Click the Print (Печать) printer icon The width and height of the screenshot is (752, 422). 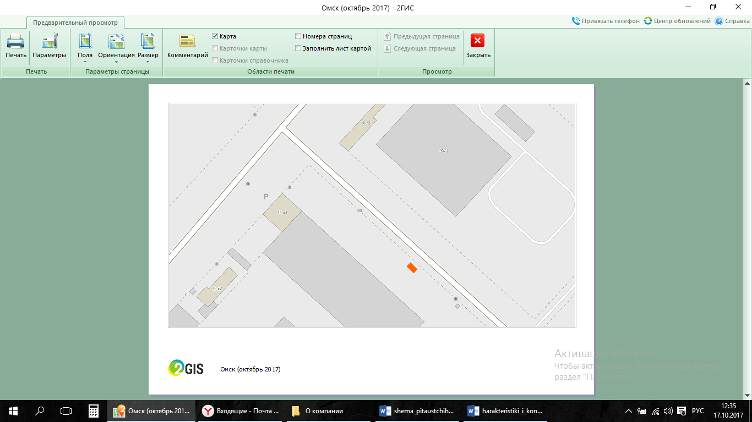pyautogui.click(x=15, y=42)
